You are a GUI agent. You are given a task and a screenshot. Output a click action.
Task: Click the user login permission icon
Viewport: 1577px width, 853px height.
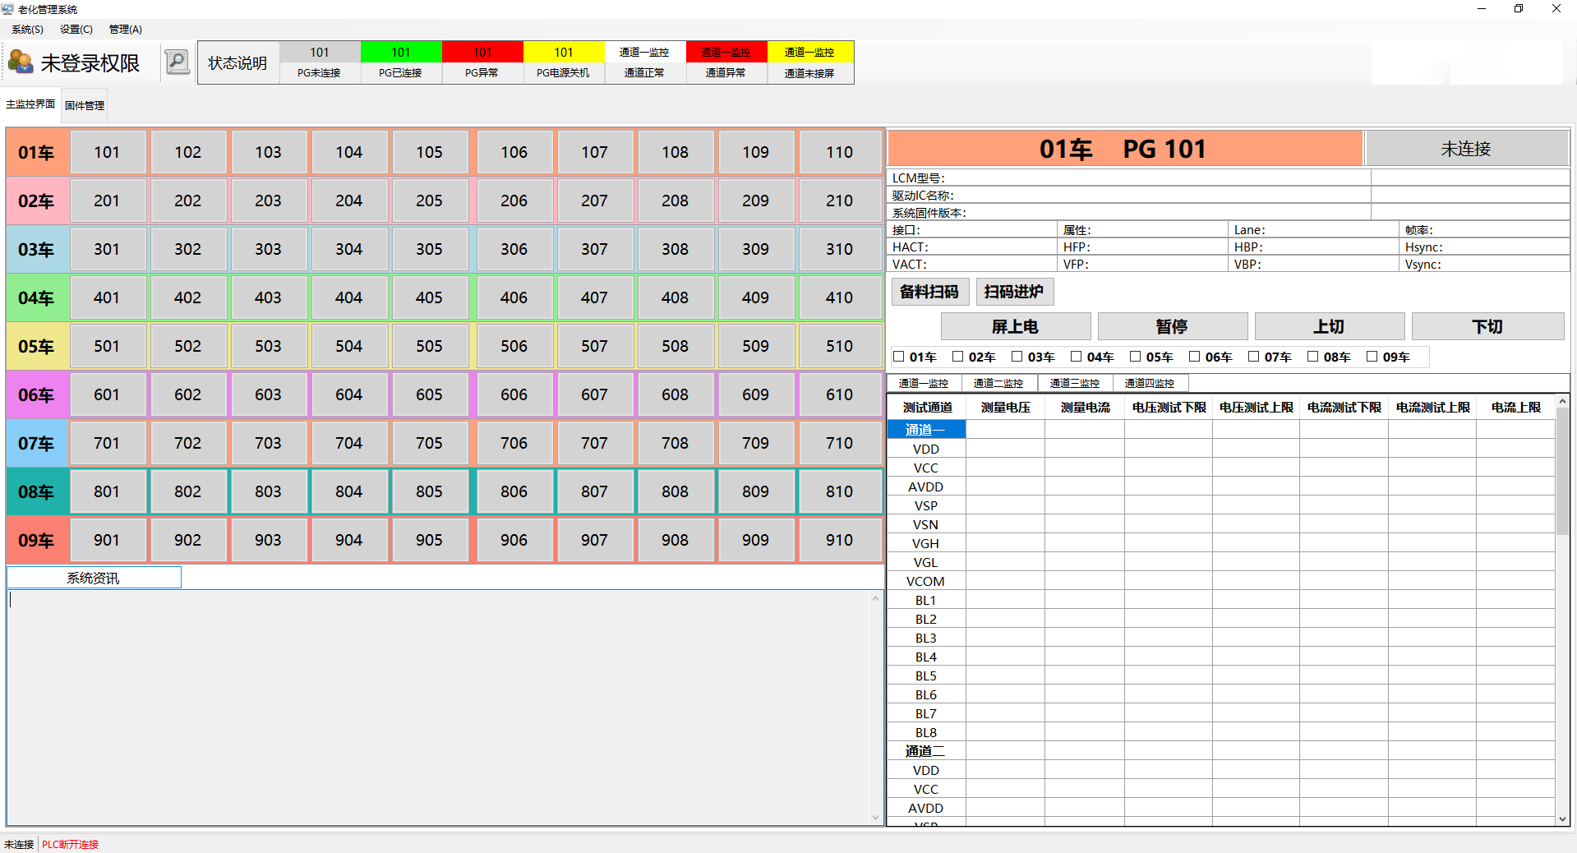[x=21, y=62]
